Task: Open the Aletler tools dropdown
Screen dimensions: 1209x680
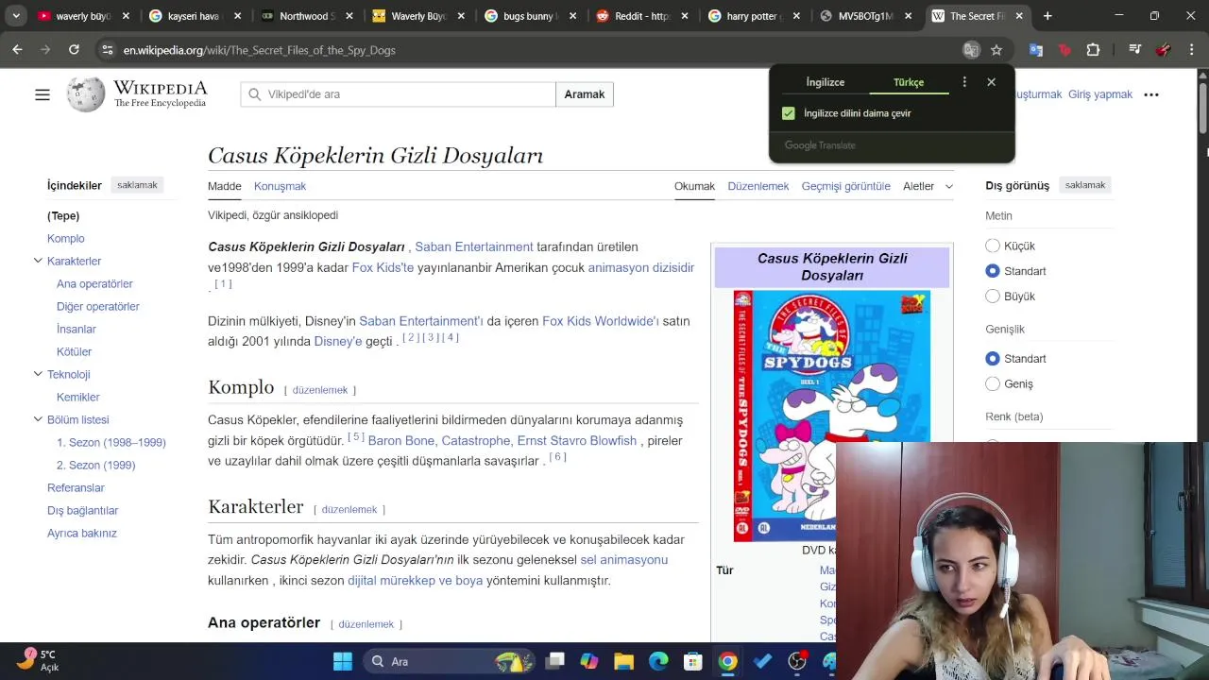Action: click(928, 186)
